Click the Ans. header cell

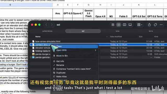58,13
